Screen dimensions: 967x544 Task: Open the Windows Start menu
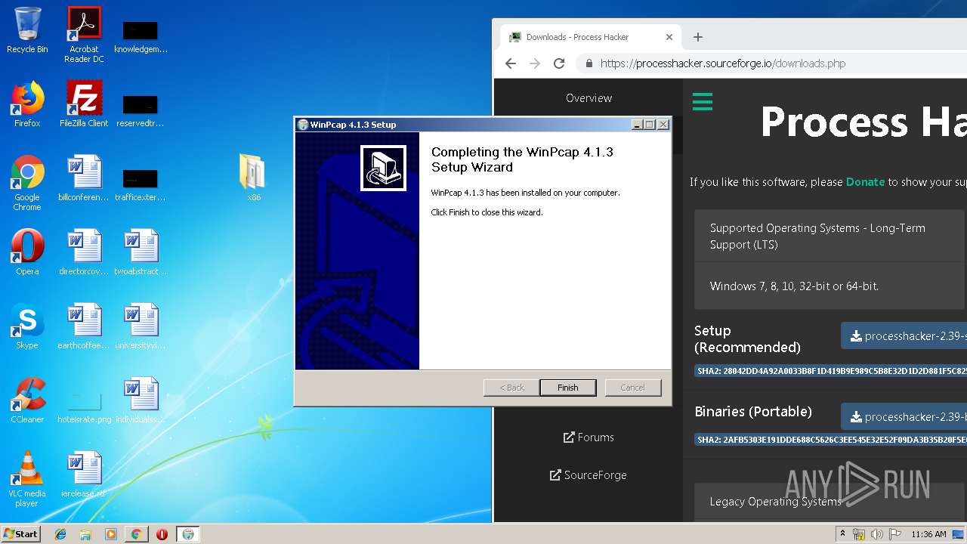tap(20, 534)
